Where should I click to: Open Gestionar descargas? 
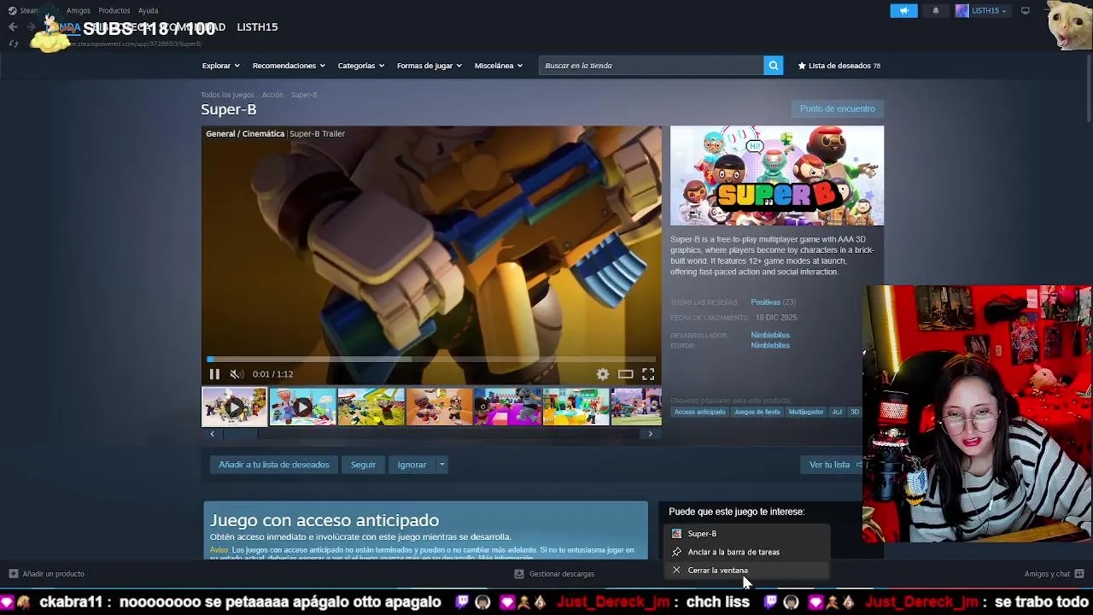tap(554, 574)
